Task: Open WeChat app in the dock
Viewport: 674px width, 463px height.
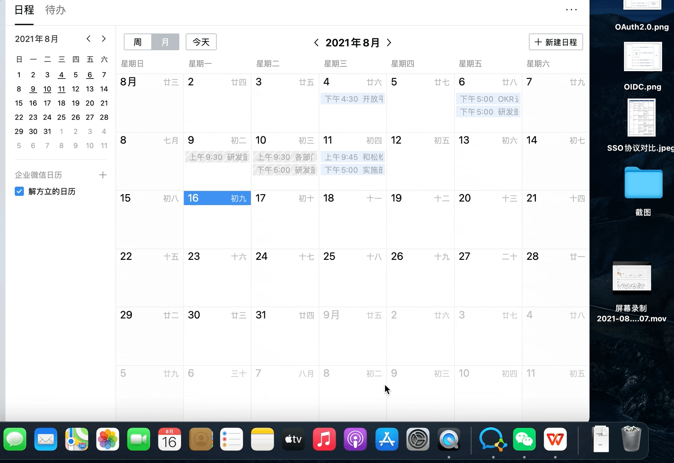Action: tap(524, 439)
